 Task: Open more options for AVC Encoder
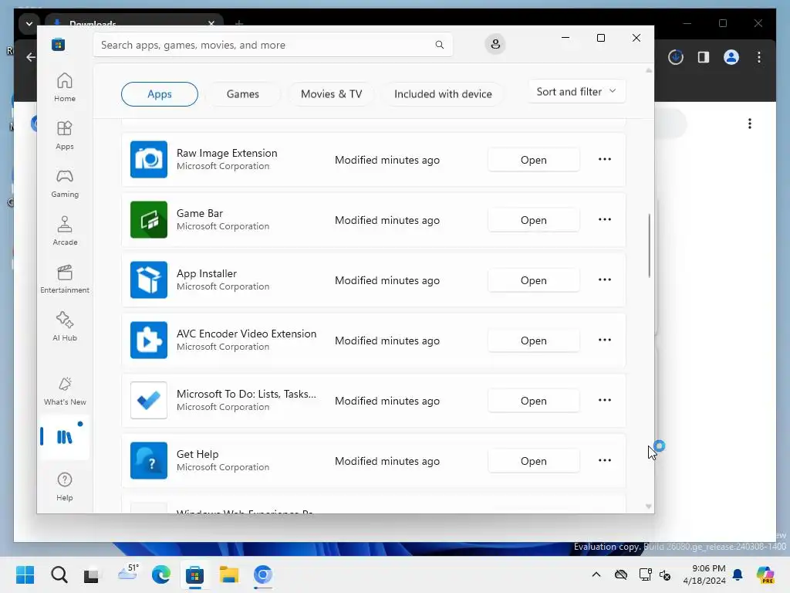pos(605,340)
